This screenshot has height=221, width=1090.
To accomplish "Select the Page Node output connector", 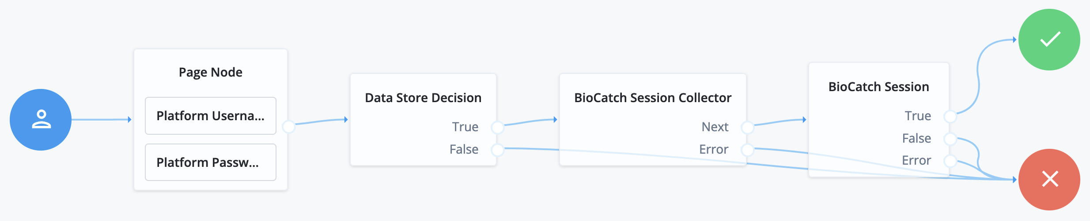I will (288, 127).
